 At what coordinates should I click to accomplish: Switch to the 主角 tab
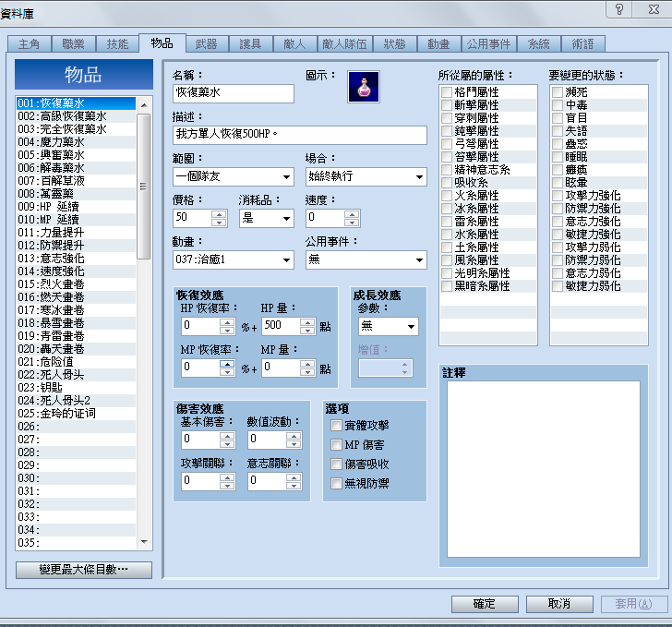[x=30, y=44]
